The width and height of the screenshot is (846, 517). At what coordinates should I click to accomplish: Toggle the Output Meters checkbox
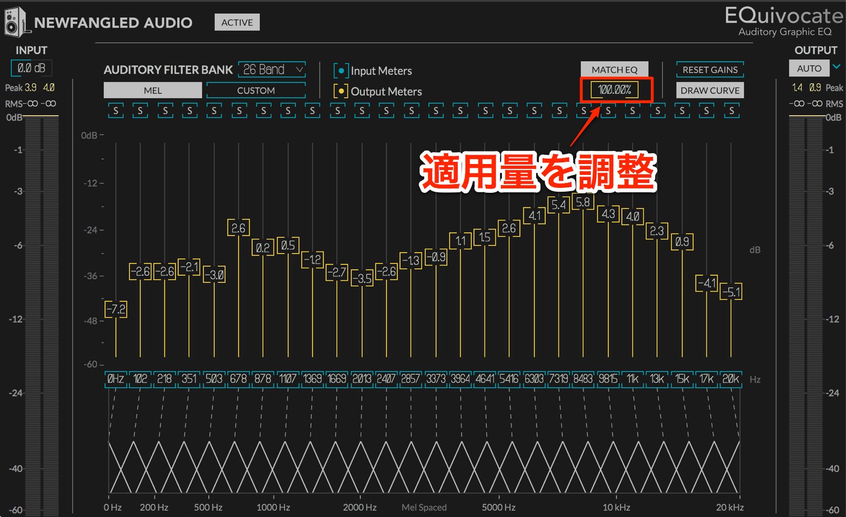tap(341, 91)
